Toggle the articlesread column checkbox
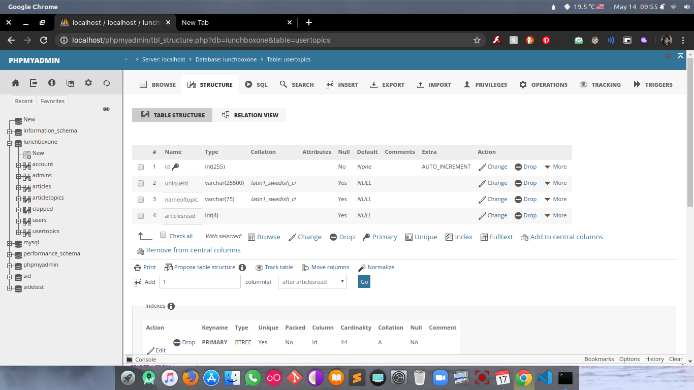This screenshot has height=390, width=694. (x=141, y=216)
